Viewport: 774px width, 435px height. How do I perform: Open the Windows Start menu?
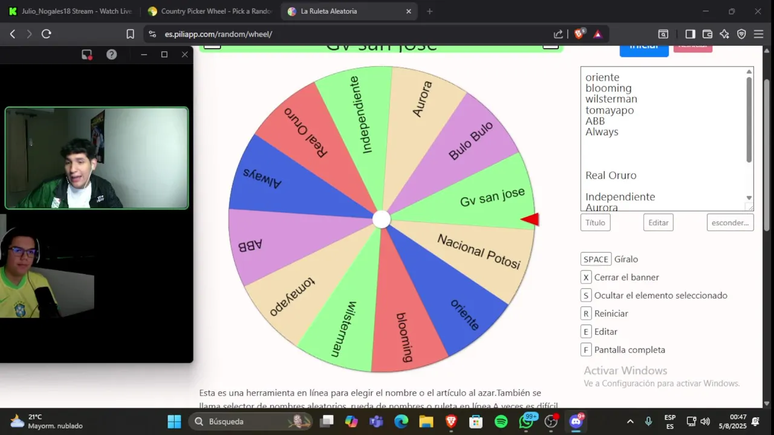(174, 421)
